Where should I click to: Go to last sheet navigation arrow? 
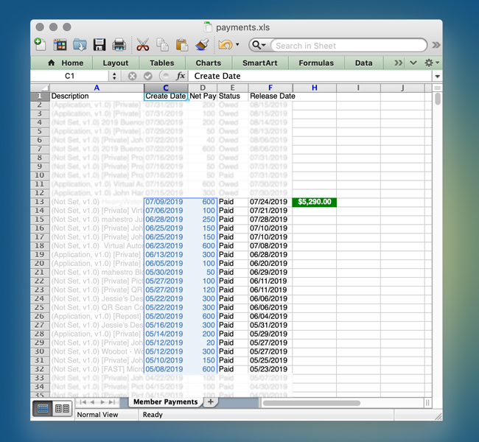click(x=112, y=402)
